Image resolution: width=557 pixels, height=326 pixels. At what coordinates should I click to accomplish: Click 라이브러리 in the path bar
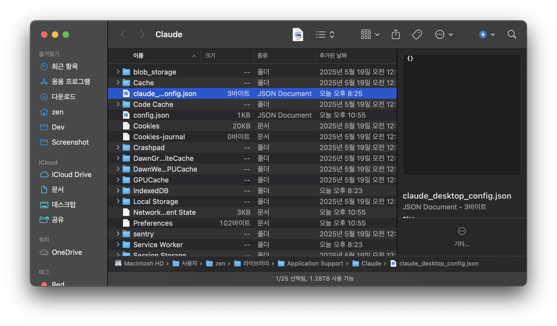(x=252, y=263)
